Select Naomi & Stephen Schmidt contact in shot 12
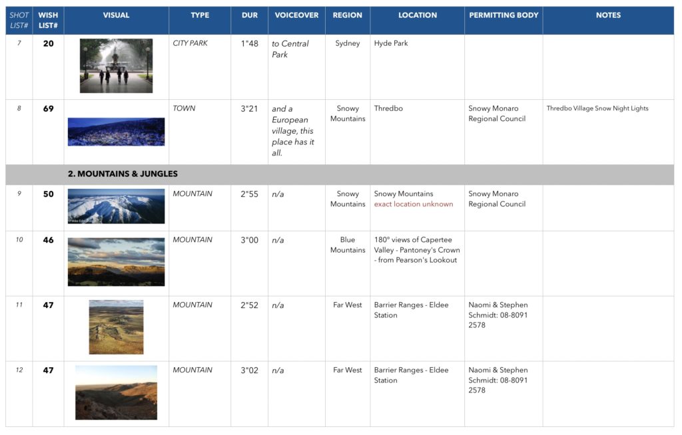The width and height of the screenshot is (682, 435). click(504, 394)
